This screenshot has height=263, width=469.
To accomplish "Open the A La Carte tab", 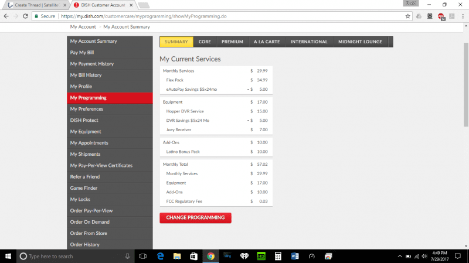I will 267,42.
